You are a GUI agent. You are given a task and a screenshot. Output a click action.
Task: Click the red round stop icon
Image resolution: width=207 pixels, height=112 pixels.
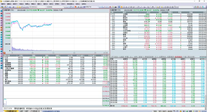tap(110, 7)
